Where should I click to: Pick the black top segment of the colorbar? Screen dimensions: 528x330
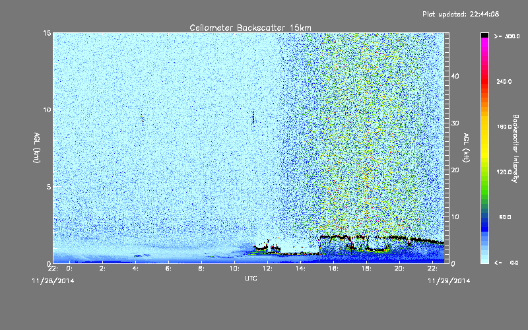point(484,35)
